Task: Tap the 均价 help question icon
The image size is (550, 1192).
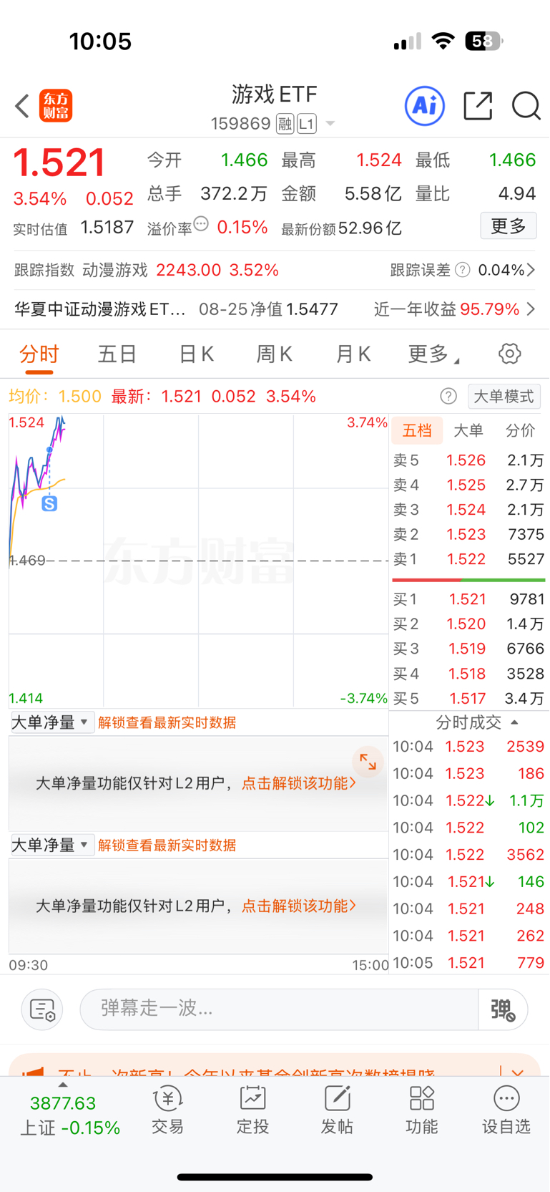Action: click(448, 397)
